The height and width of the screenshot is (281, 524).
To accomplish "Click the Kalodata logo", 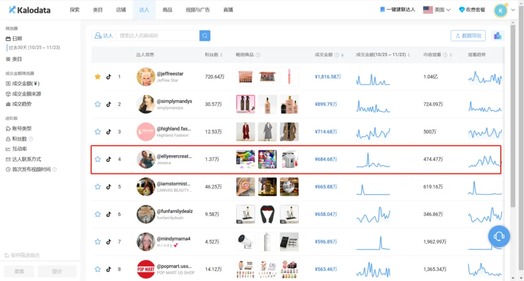I will pos(30,10).
